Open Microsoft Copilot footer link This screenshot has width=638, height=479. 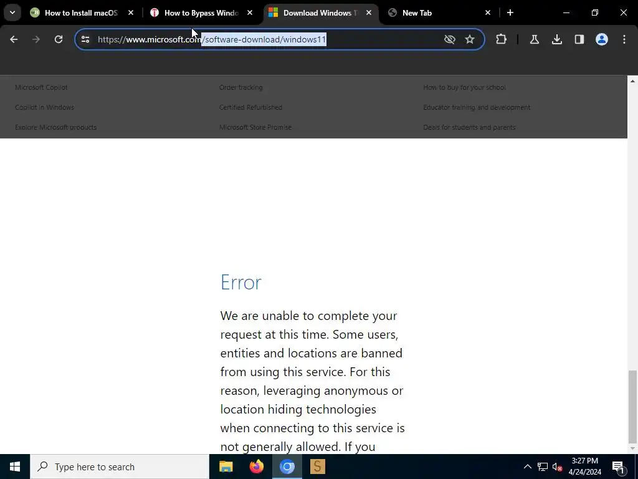[41, 87]
